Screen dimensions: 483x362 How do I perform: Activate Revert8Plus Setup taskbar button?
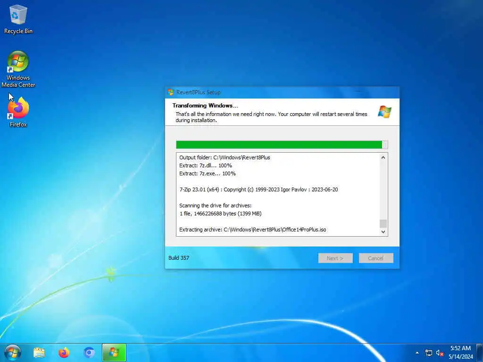[x=114, y=353]
